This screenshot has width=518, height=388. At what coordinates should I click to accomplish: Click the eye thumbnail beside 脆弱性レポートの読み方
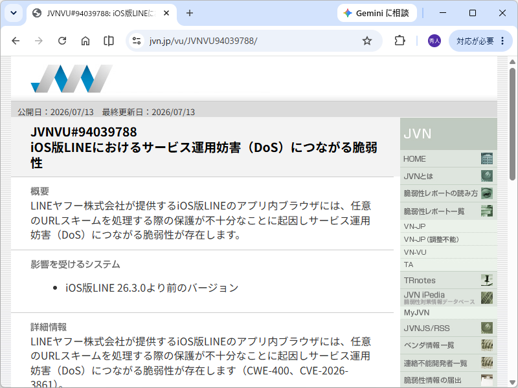tap(487, 193)
